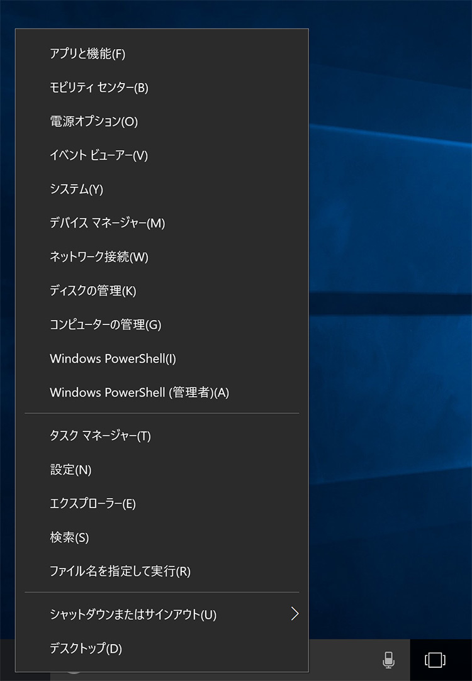
Task: Open アプリと機能(F) from the menu
Action: pyautogui.click(x=87, y=54)
